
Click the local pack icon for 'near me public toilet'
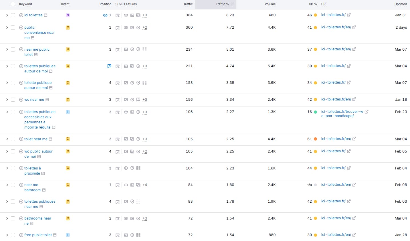[x=138, y=49]
